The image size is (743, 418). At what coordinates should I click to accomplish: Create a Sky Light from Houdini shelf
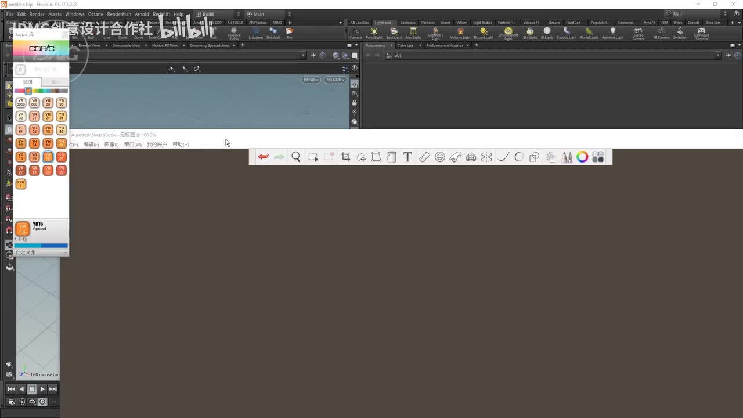tap(530, 34)
